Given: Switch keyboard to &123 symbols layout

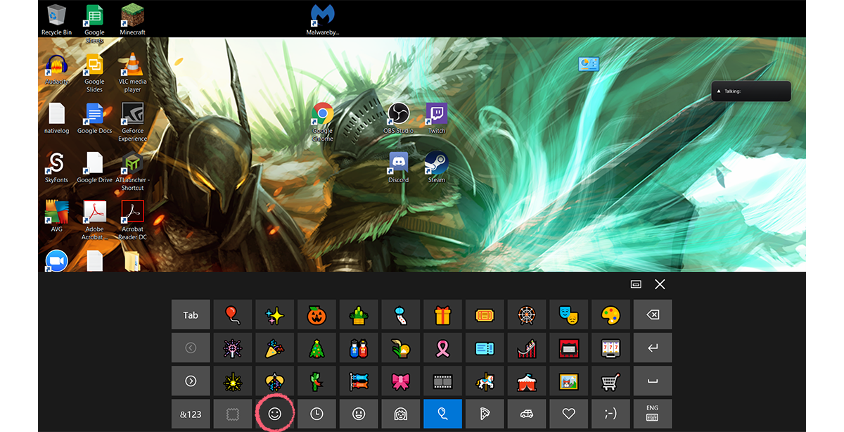Looking at the screenshot, I should (191, 414).
